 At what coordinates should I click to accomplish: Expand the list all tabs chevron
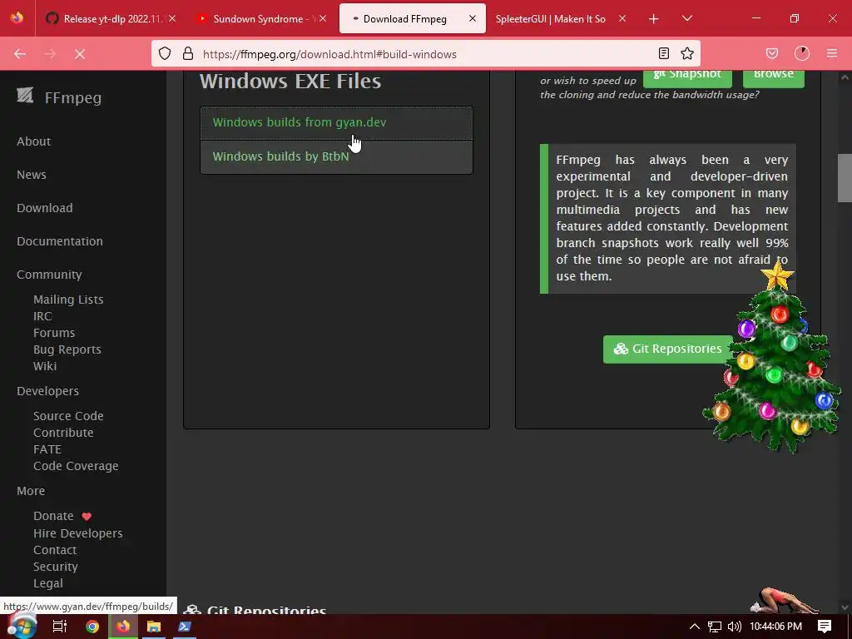click(x=687, y=18)
